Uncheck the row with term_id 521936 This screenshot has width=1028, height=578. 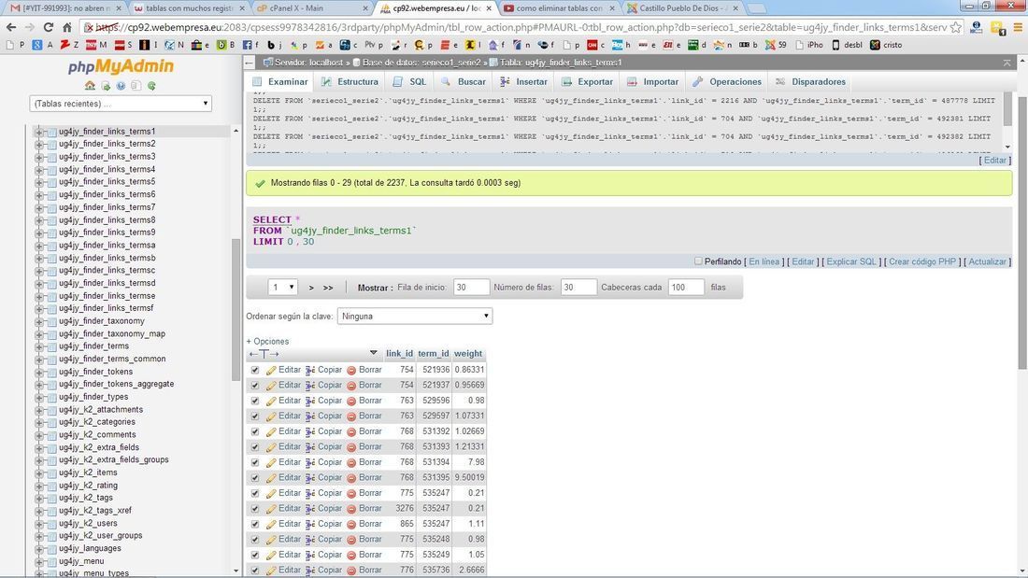255,371
